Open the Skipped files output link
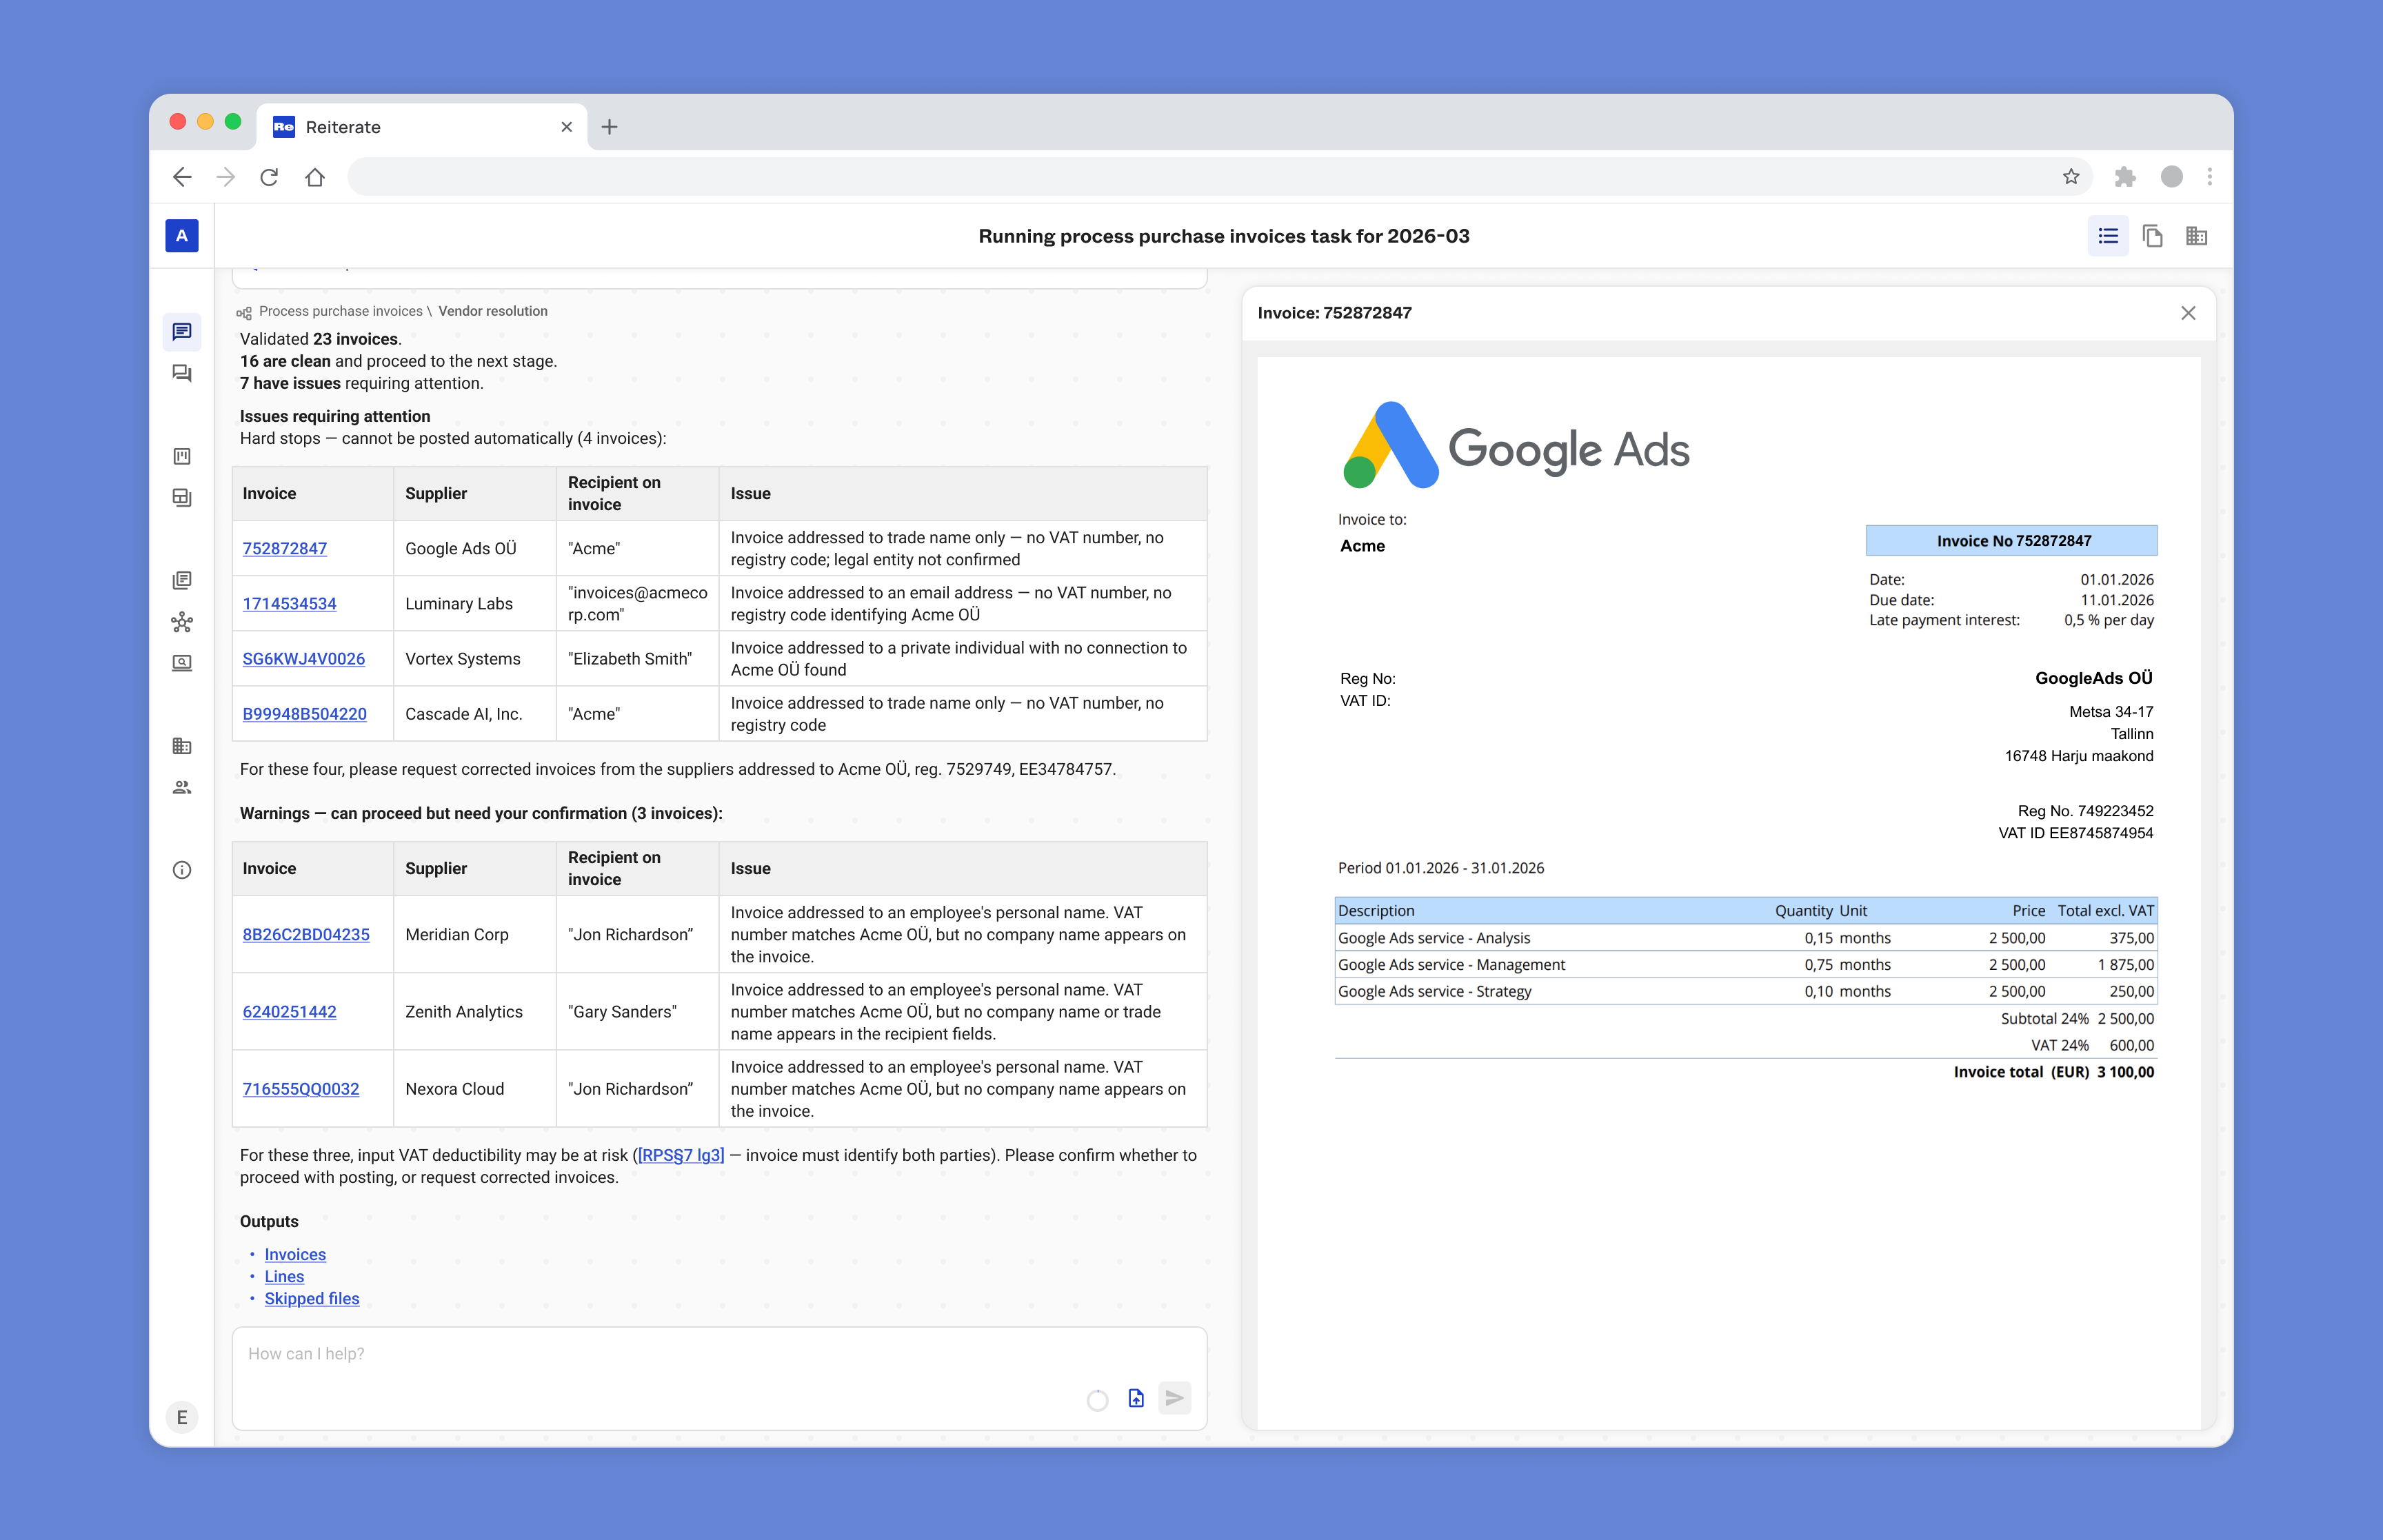 (x=312, y=1298)
